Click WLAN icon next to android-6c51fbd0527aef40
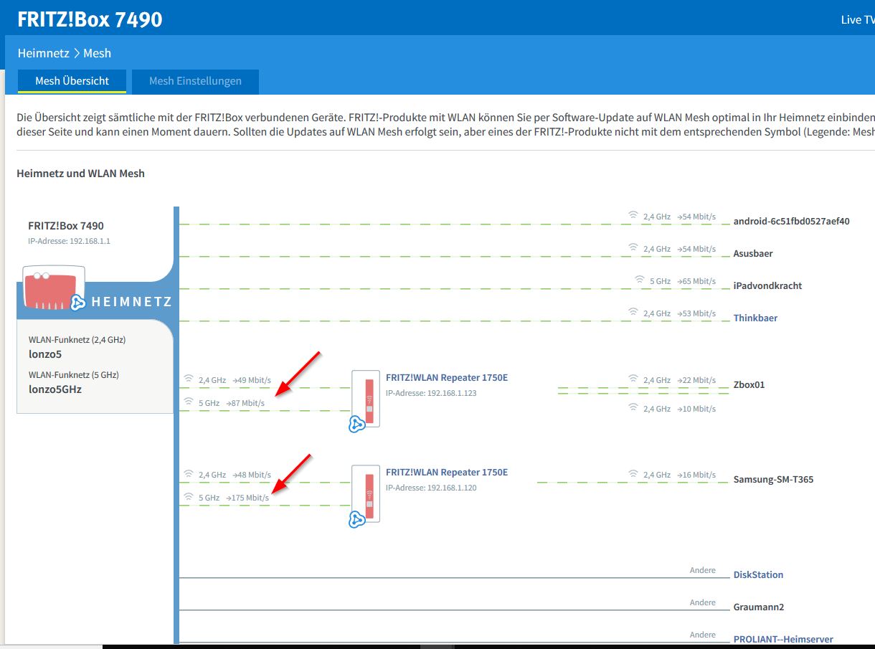Image resolution: width=875 pixels, height=649 pixels. 633,215
